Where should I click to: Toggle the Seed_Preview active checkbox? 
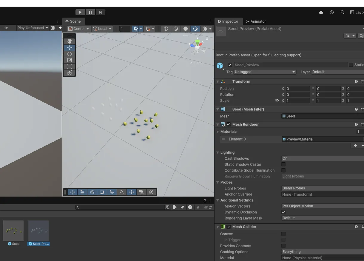(230, 65)
